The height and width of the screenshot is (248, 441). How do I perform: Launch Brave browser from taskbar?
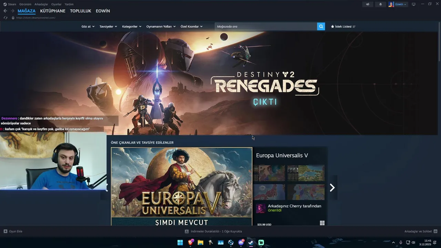(x=191, y=242)
